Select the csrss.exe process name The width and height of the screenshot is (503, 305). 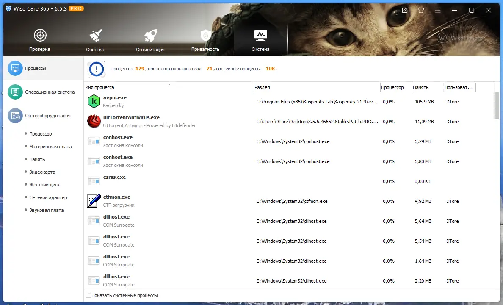tap(114, 177)
